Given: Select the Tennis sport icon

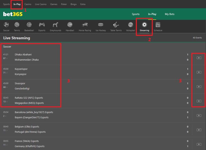Looking at the screenshot, I should (17, 25).
